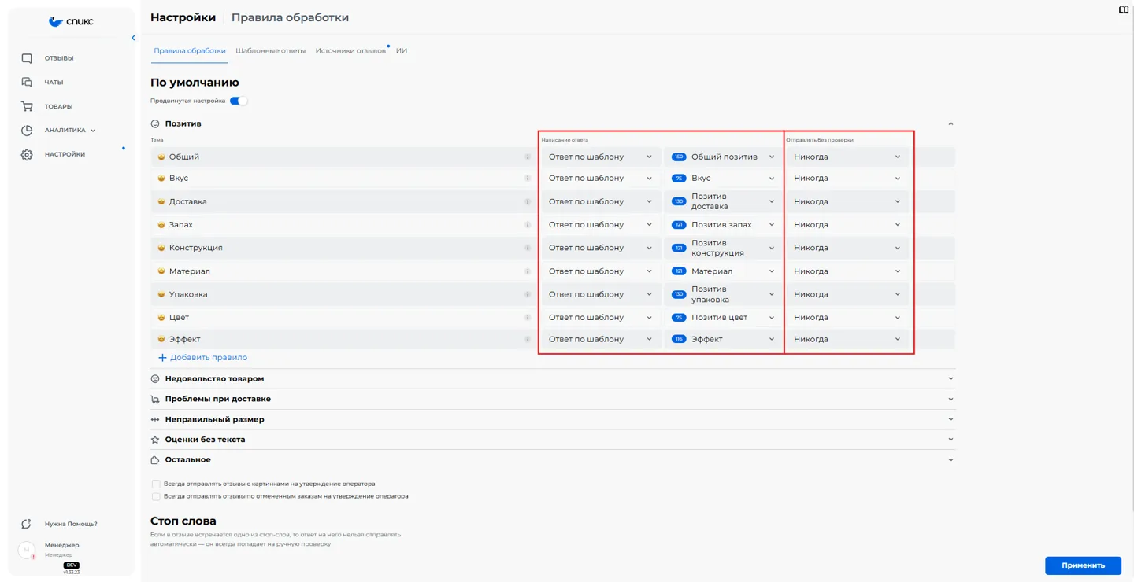1134x582 pixels.
Task: Open the Настройки gear icon
Action: click(x=27, y=155)
